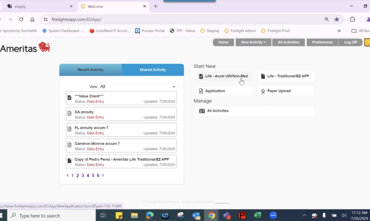Open Preferences
The image size is (370, 221).
(x=322, y=42)
